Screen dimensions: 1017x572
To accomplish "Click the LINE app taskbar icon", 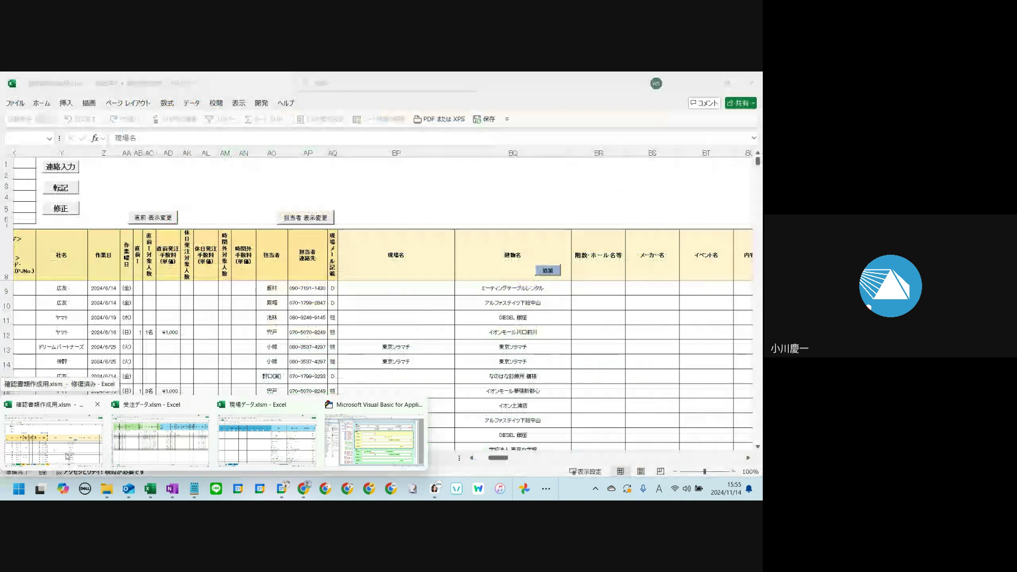I will pos(216,489).
